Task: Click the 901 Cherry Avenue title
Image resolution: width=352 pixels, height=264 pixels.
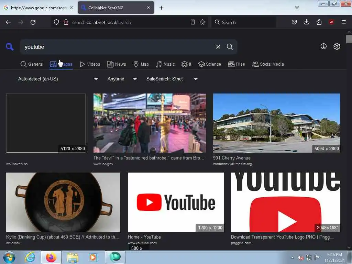Action: (x=232, y=158)
